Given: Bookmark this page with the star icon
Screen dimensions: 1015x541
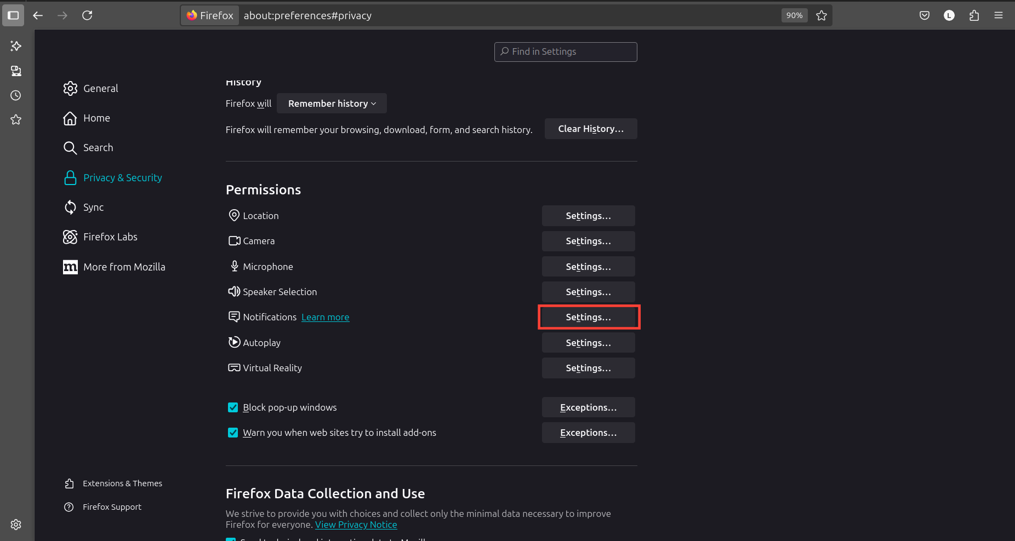Looking at the screenshot, I should 821,15.
